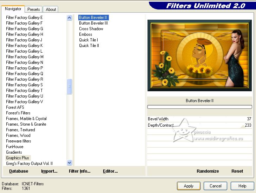Select the Button Beveler III filter

pos(93,23)
